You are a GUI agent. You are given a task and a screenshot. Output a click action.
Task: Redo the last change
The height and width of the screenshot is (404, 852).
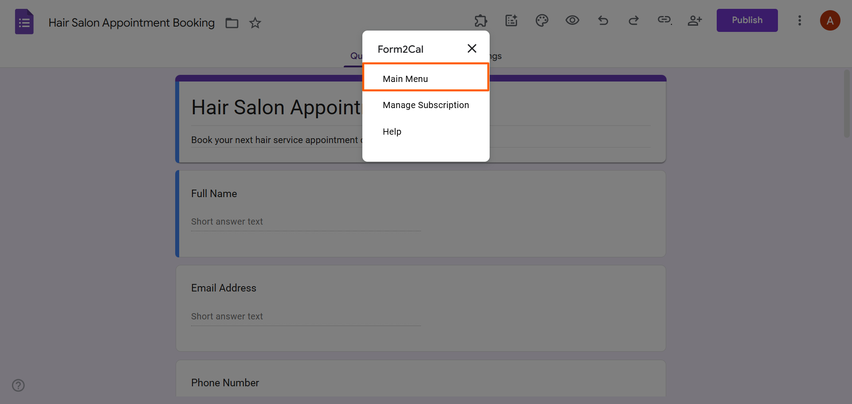[633, 20]
